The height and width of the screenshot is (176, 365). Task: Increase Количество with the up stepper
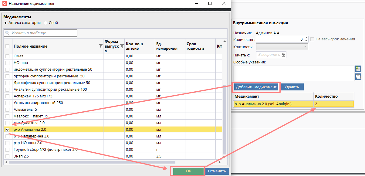[306, 38]
